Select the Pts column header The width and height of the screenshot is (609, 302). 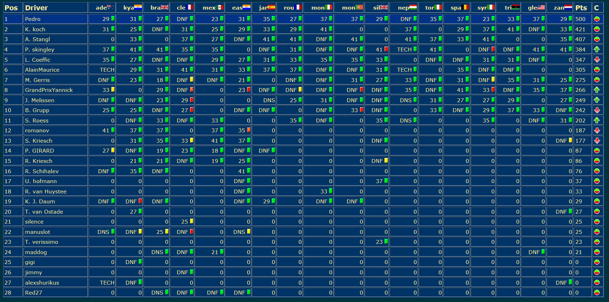[581, 8]
